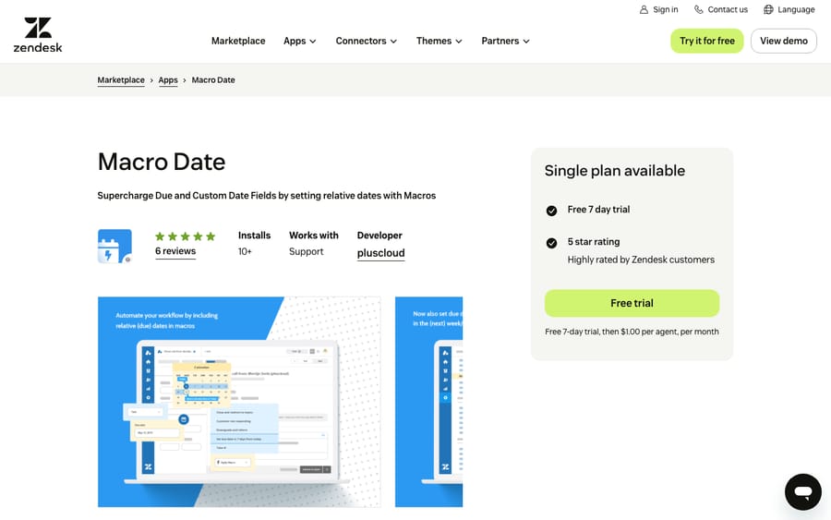831x520 pixels.
Task: Click 'Highly rated by Zendesk customers' text
Action: pos(641,260)
